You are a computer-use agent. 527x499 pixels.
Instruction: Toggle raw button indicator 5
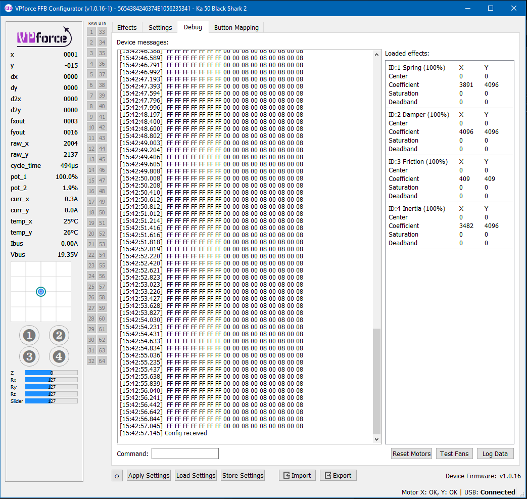pos(91,74)
